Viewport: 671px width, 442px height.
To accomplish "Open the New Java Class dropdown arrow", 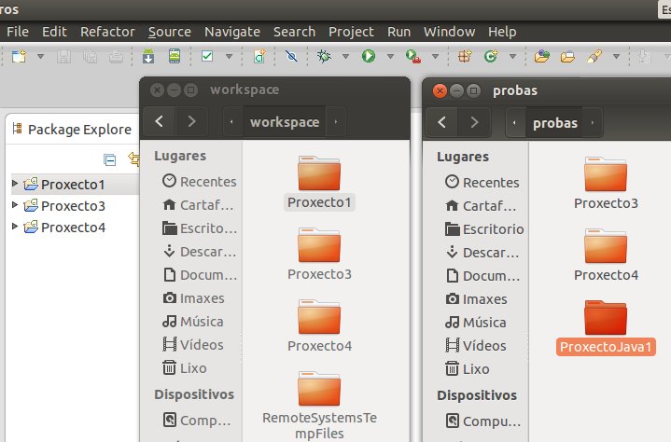I will point(512,56).
